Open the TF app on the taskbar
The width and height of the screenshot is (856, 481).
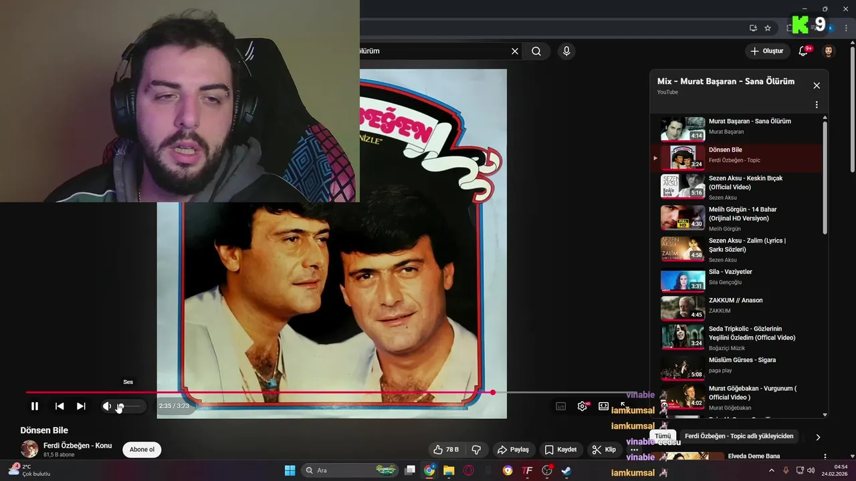pos(527,470)
